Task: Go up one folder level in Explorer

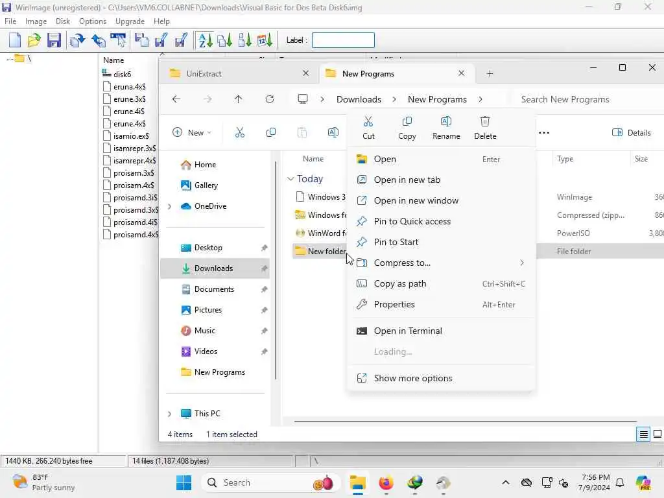Action: click(x=239, y=99)
